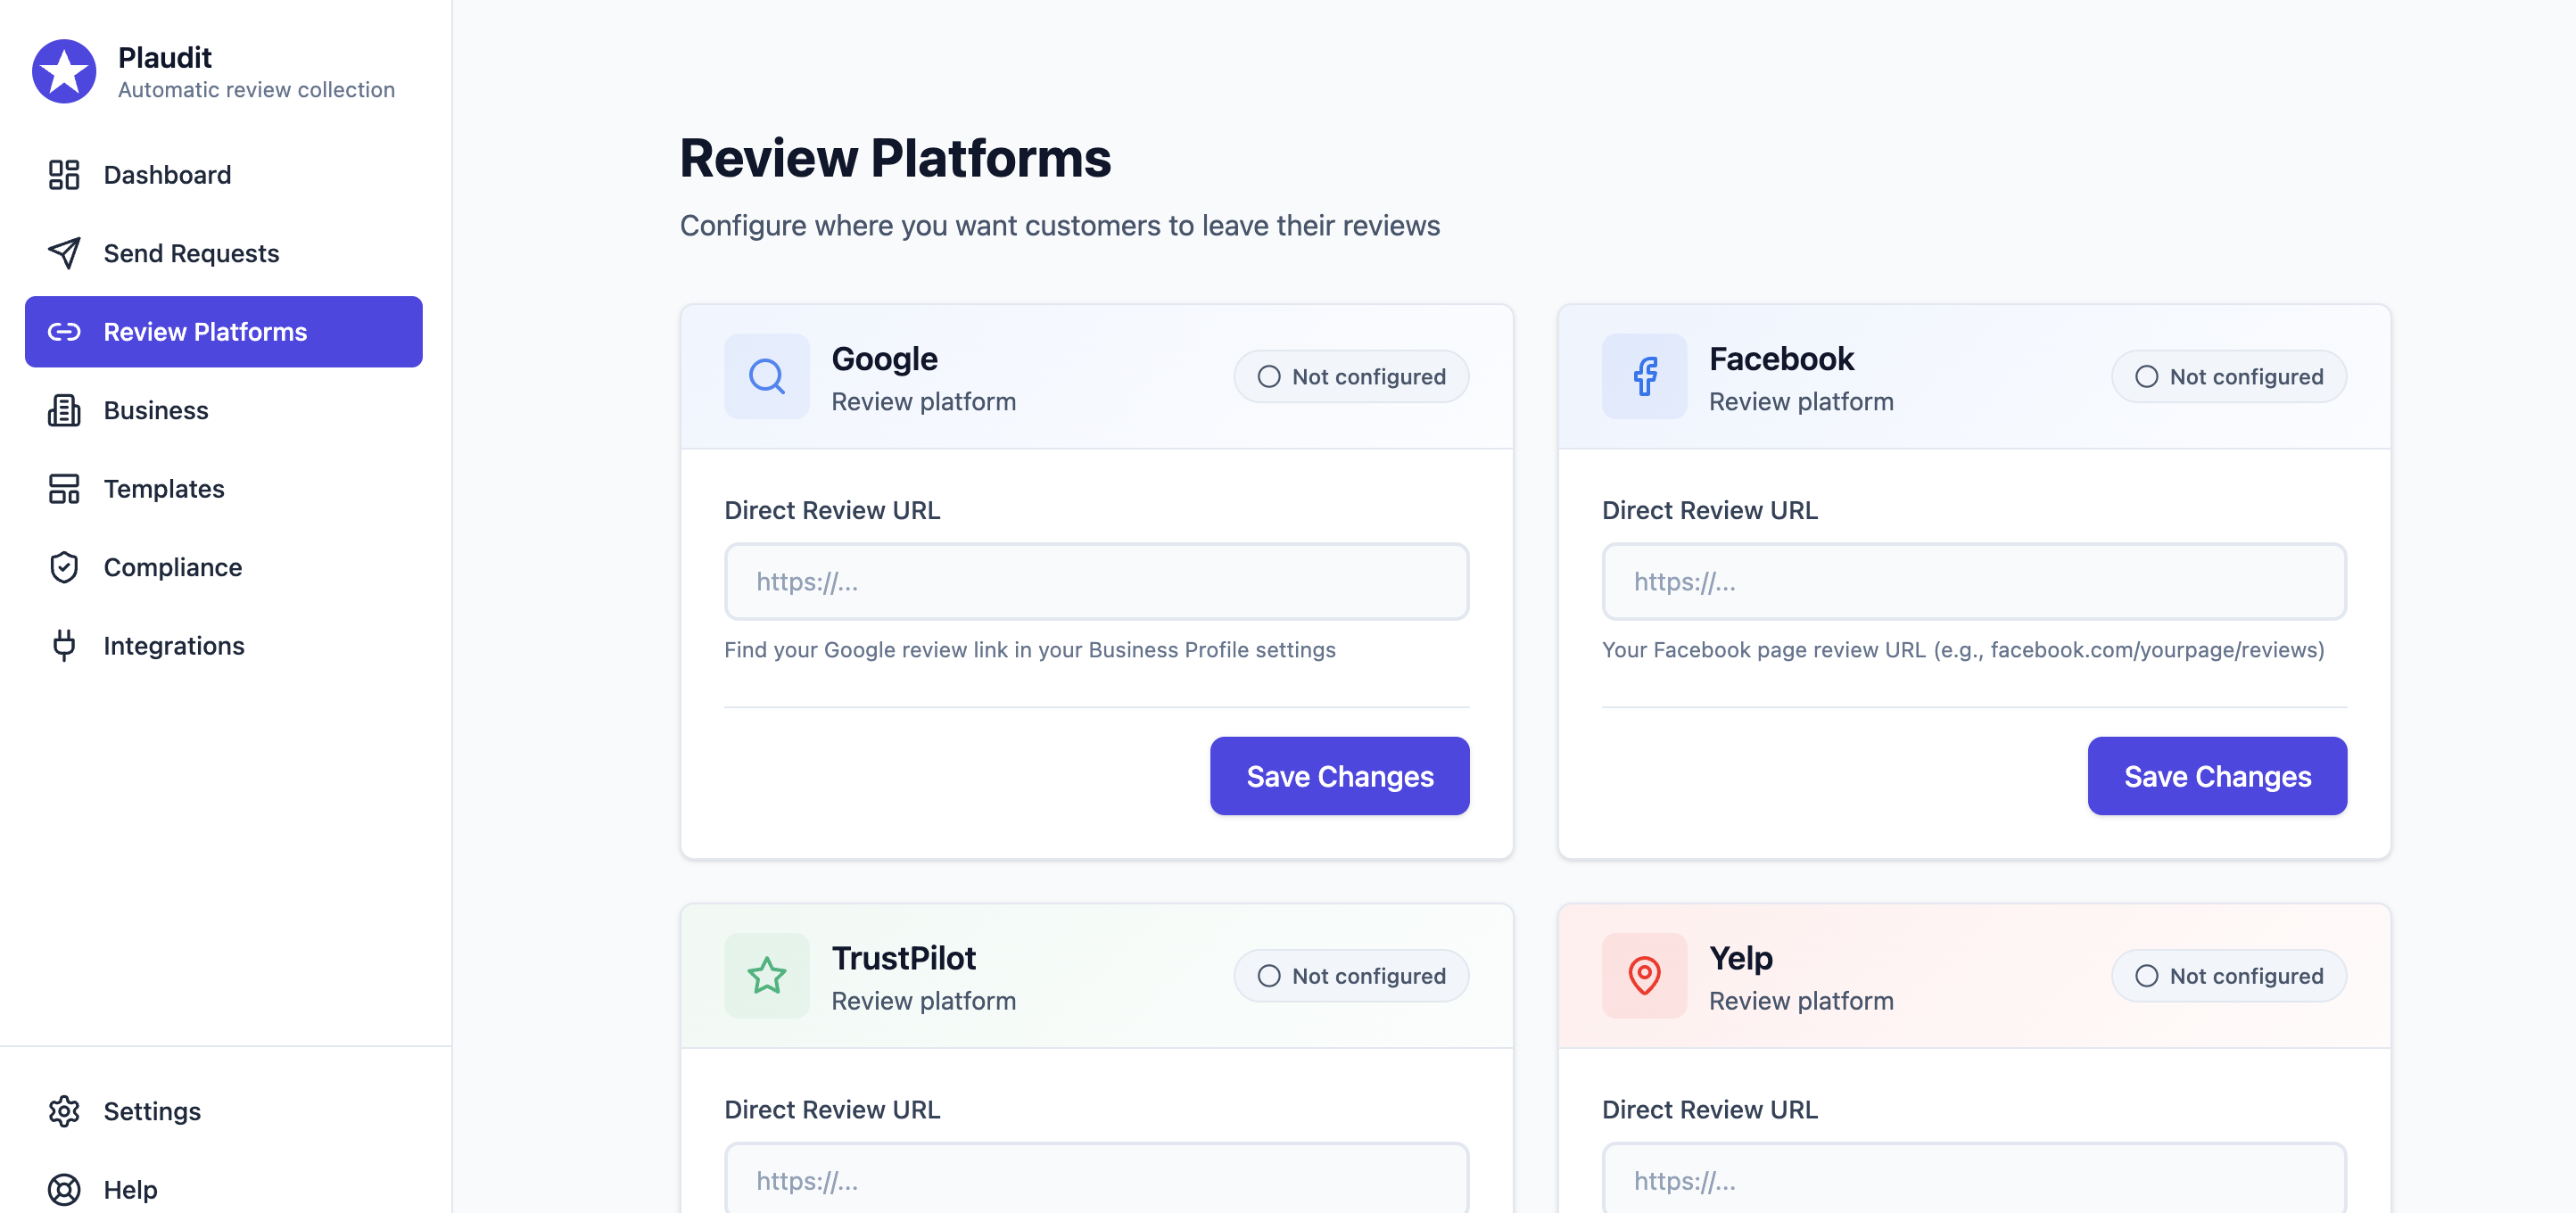Click the Help lifebuoy icon
This screenshot has width=2576, height=1213.
(x=64, y=1189)
